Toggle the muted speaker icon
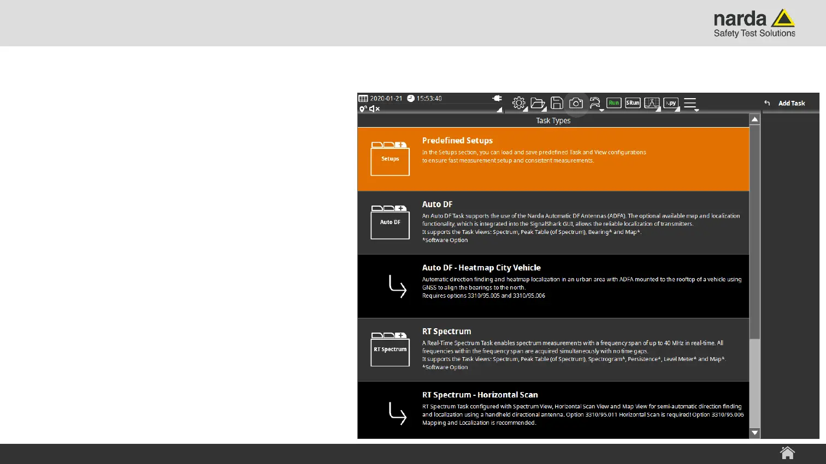 [375, 109]
